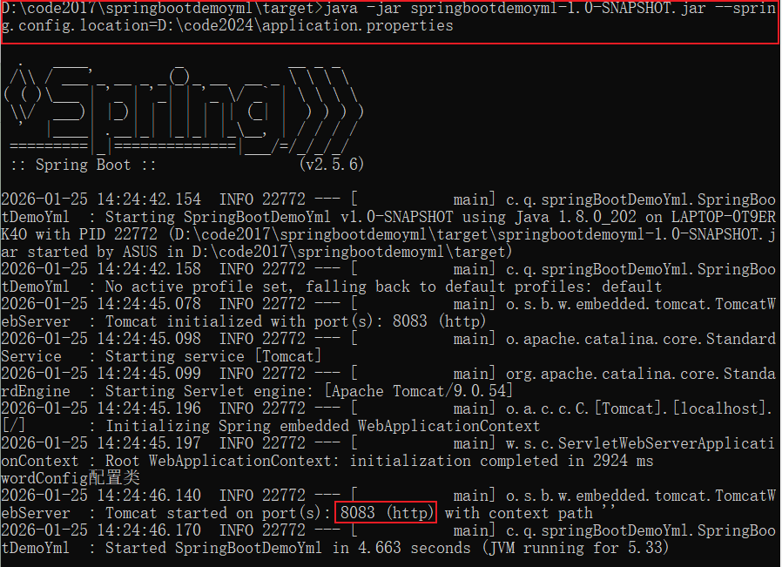
Task: Click the path "D:\code2024\application.properties"
Action: point(305,26)
